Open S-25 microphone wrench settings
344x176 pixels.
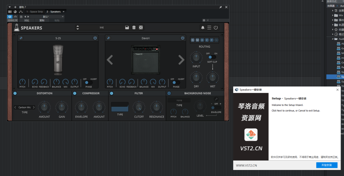click(21, 38)
